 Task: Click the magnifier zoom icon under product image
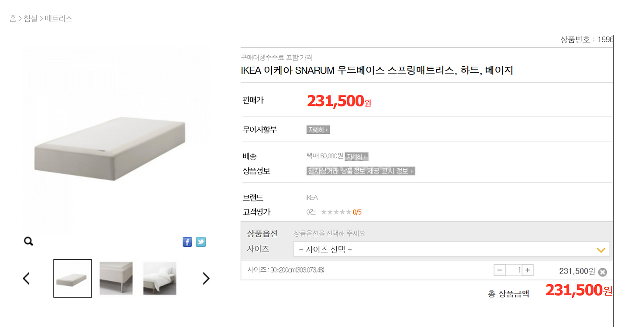(x=28, y=241)
